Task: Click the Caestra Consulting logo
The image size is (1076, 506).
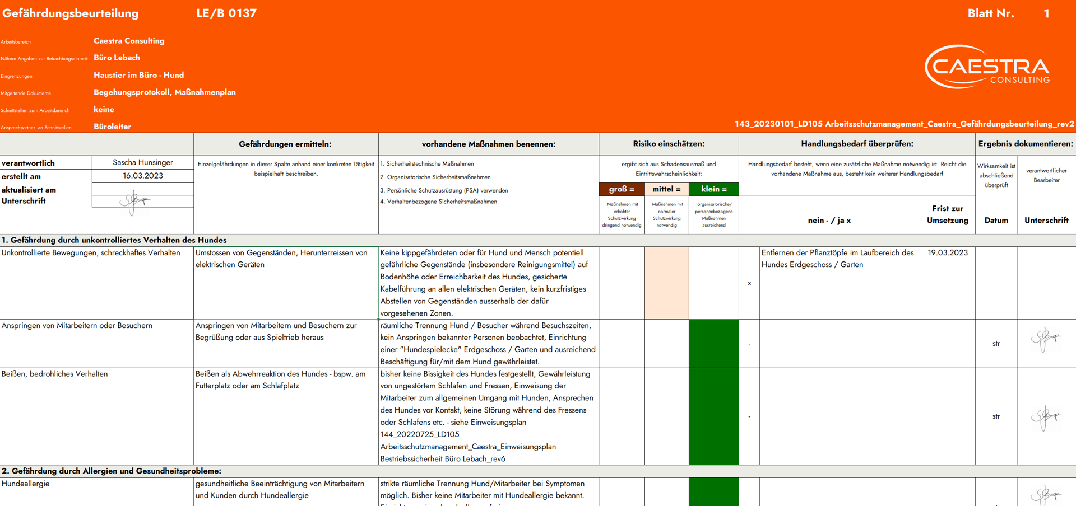Action: point(987,67)
